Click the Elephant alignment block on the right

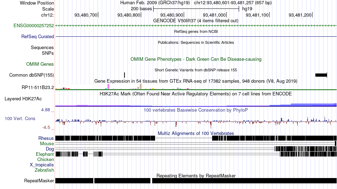click(308, 154)
